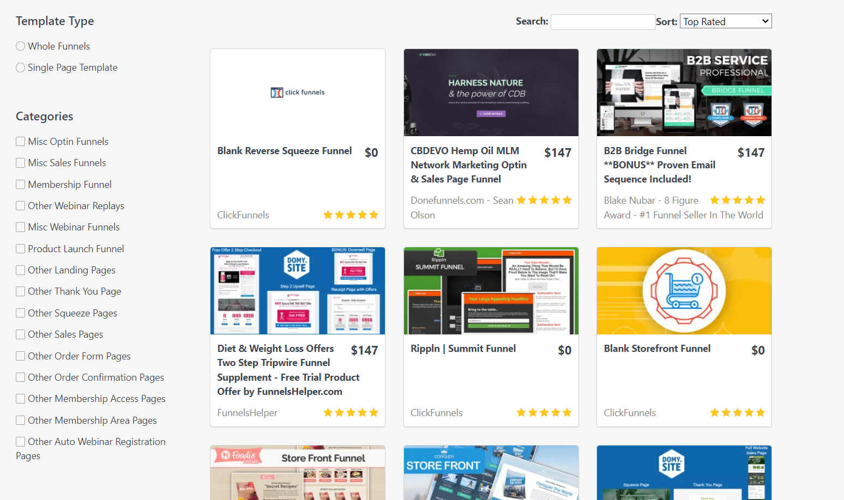This screenshot has width=844, height=500.
Task: Click author Blake Nubar - 8 Figure Award
Action: coord(684,208)
